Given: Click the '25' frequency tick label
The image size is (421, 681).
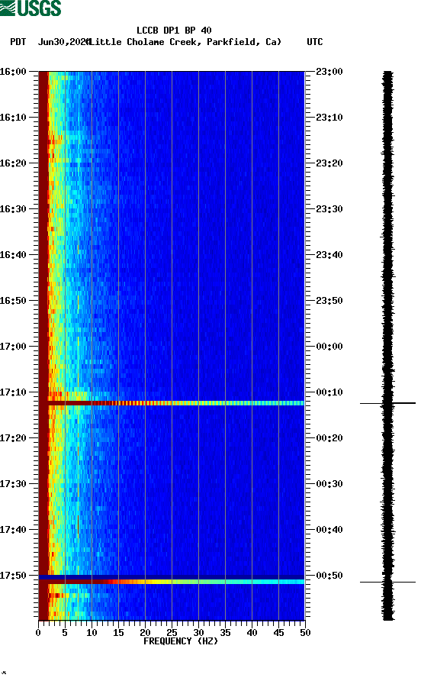Looking at the screenshot, I should pyautogui.click(x=172, y=633).
